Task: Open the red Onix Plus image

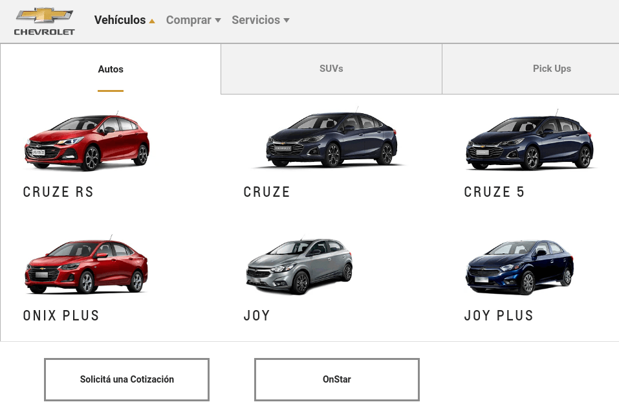Action: 86,265
